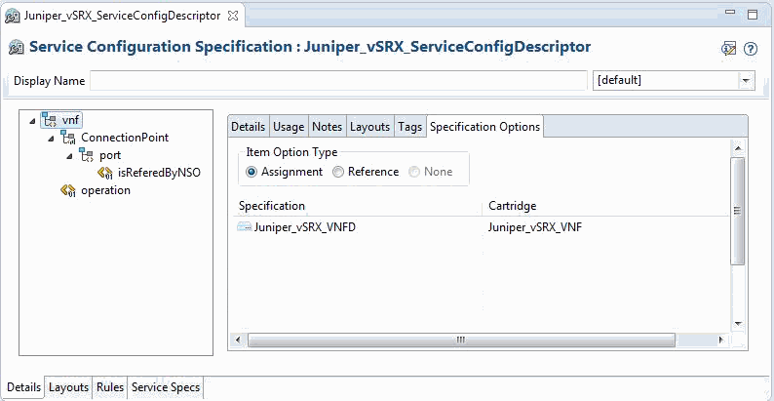
Task: Click the vertical scrollbar up arrow
Action: (738, 147)
